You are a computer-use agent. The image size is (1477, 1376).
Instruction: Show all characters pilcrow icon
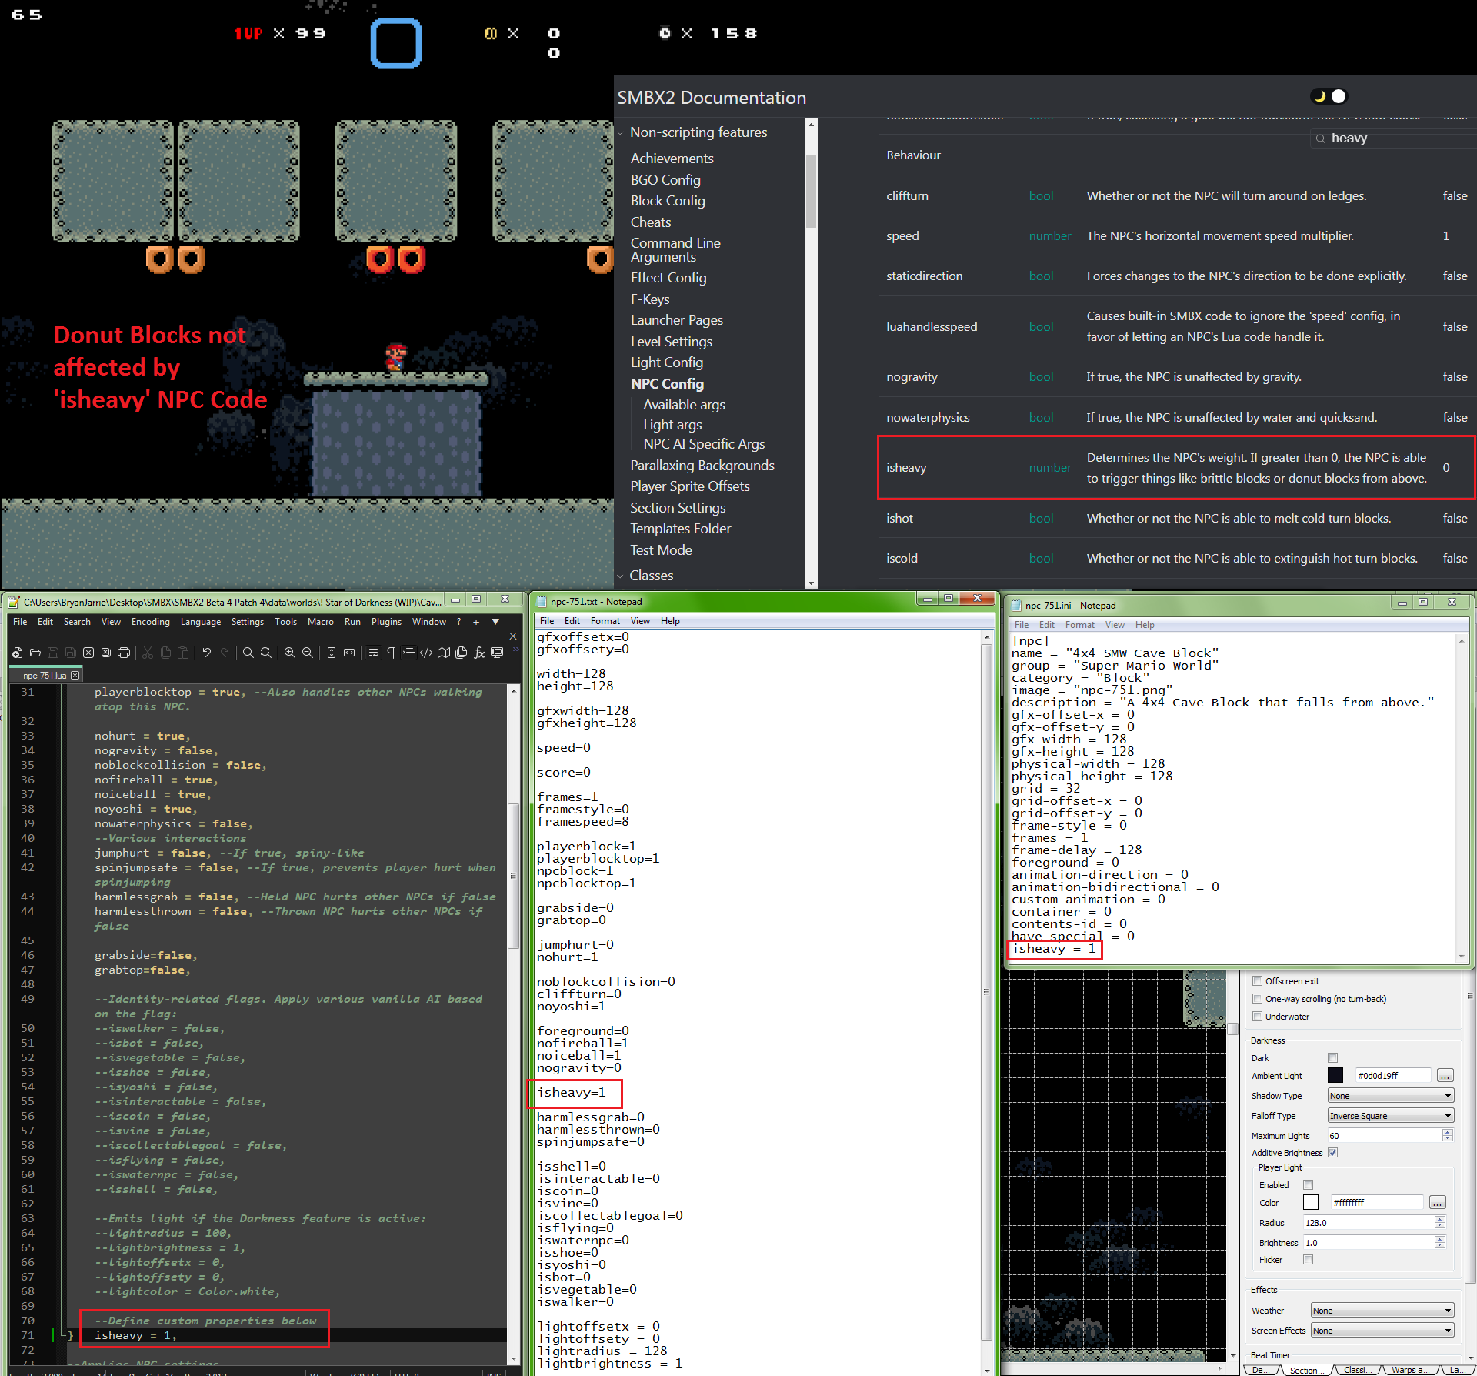tap(391, 653)
